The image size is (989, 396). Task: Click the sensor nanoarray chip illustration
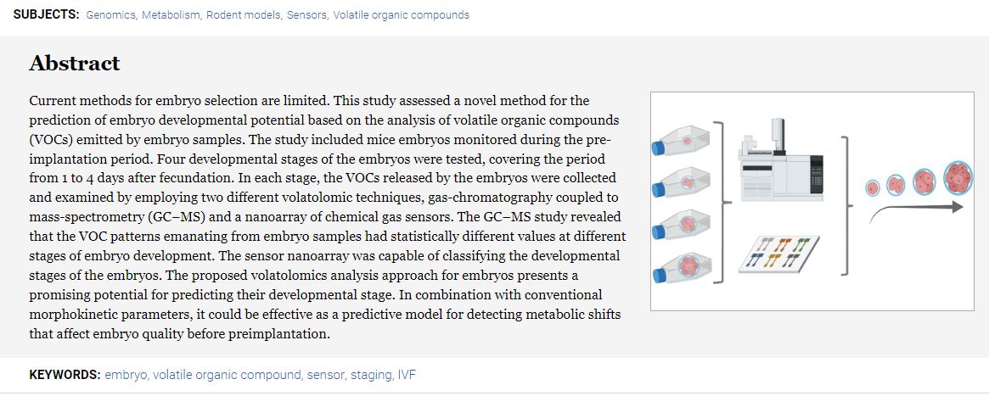(x=779, y=254)
